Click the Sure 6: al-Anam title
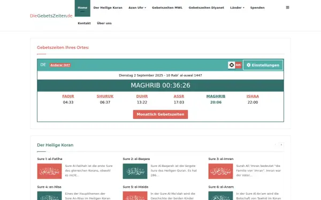This screenshot has width=321, height=200. 221,187
